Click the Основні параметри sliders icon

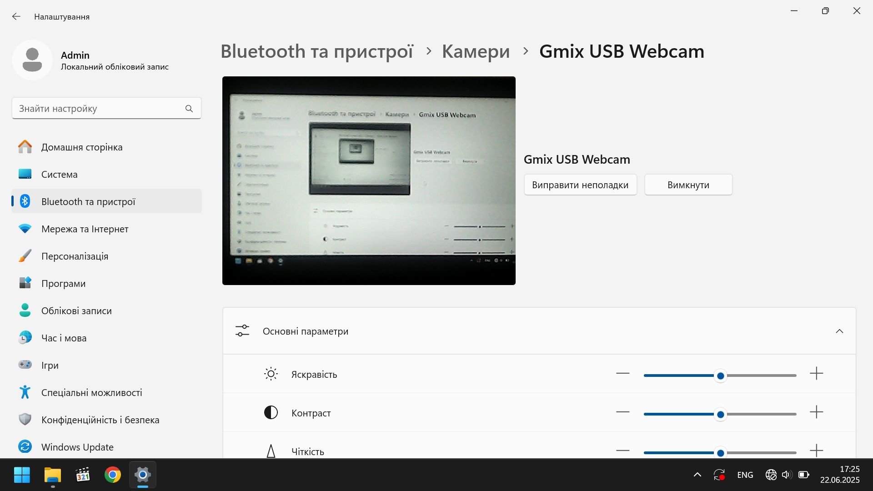pos(242,331)
